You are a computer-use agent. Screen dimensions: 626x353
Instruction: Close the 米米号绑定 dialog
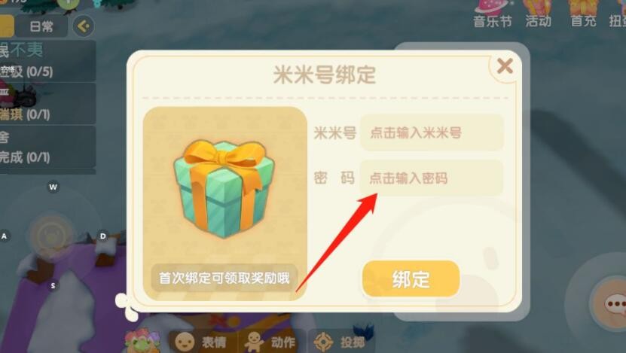tap(505, 66)
